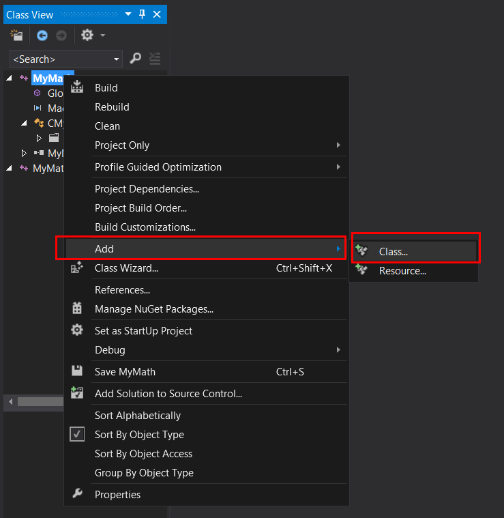The height and width of the screenshot is (518, 504).
Task: Toggle the Sort By Object Type checkmark
Action: coord(77,434)
